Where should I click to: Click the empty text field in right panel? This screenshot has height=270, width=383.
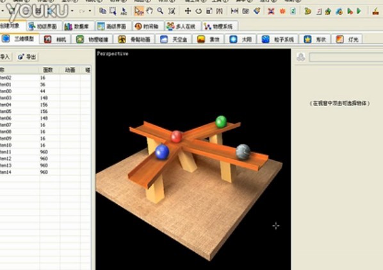pyautogui.click(x=346, y=57)
